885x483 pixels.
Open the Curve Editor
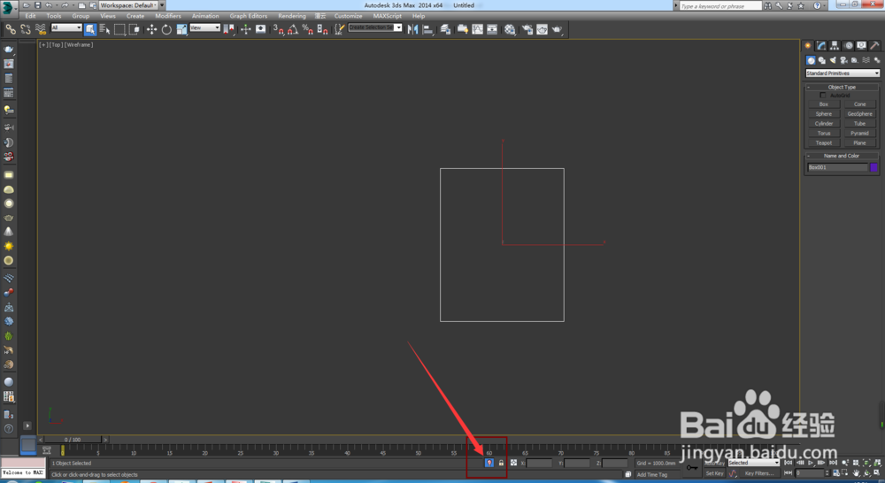coord(478,29)
